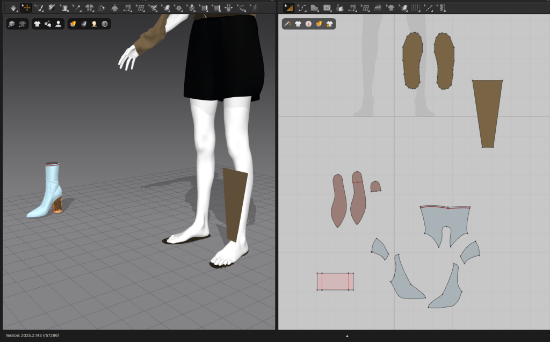Click the steam iron icon in 2D toolbar
Image resolution: width=550 pixels, height=342 pixels.
pos(378,8)
